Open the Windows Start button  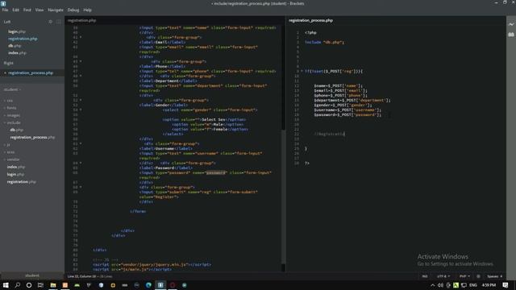click(6, 285)
